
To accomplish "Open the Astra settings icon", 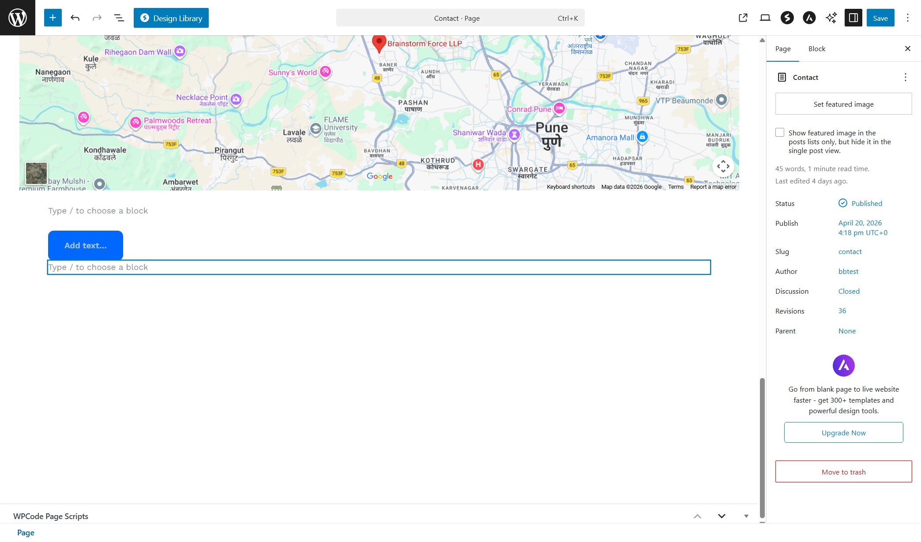I will 809,18.
